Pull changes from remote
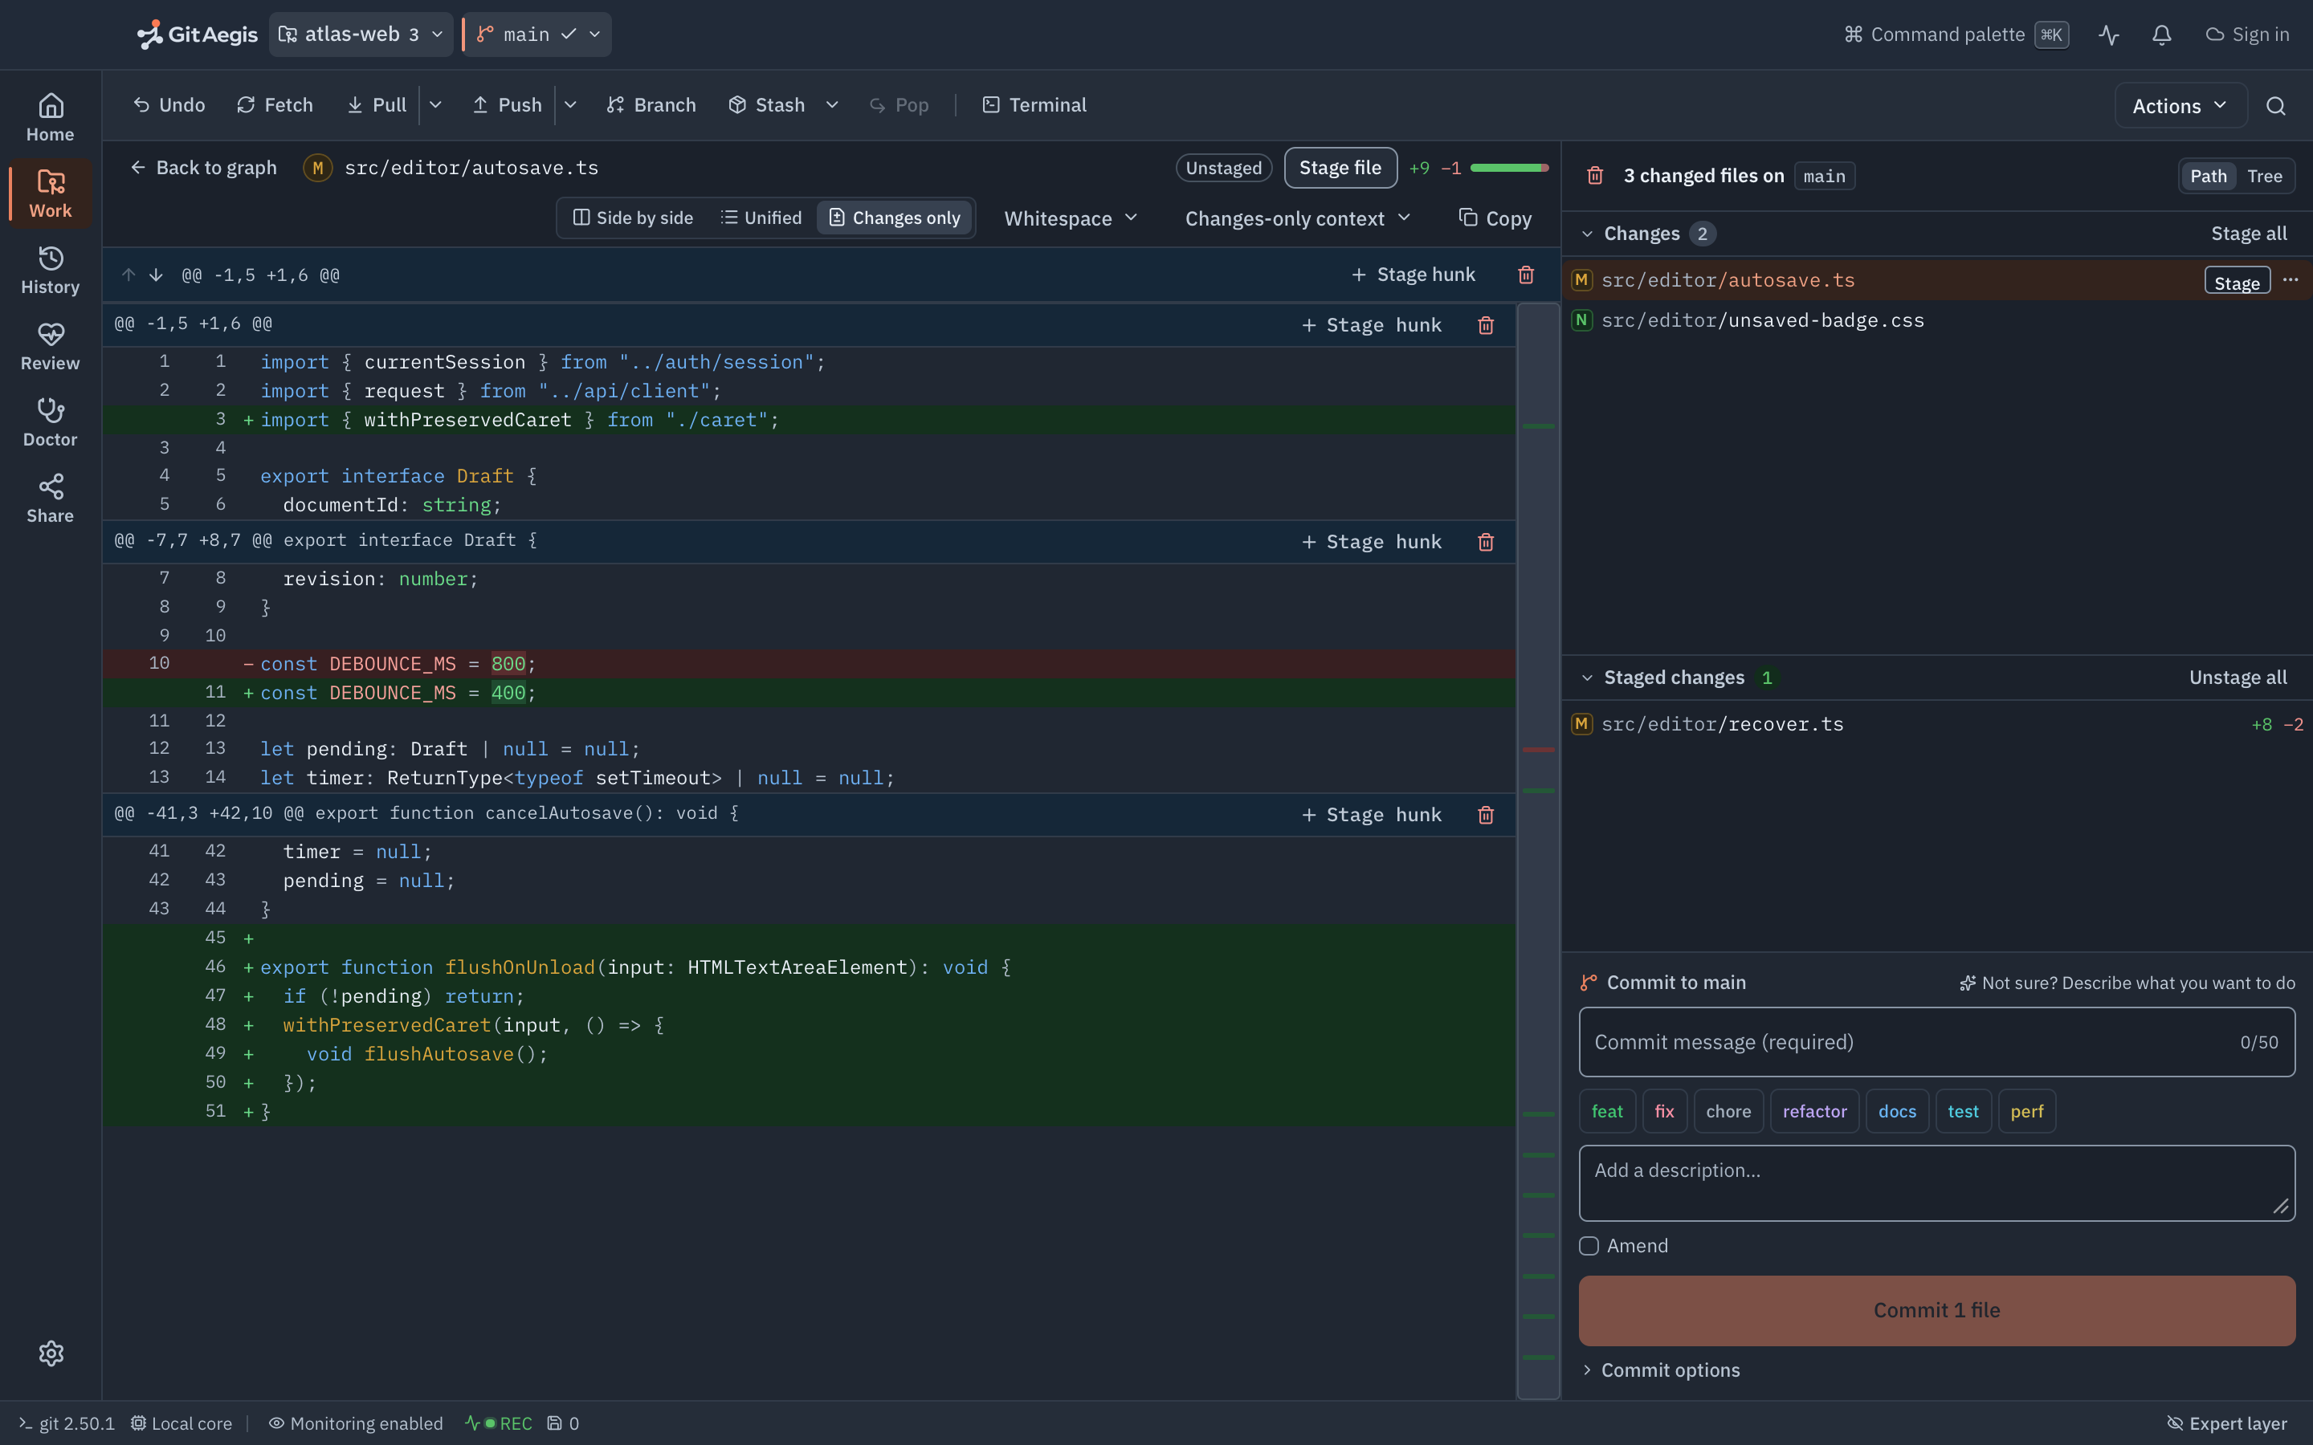The height and width of the screenshot is (1445, 2313). 377,105
